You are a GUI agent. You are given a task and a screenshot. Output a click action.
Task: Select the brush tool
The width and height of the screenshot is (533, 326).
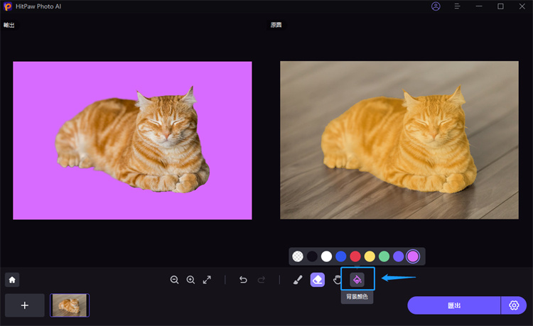(x=298, y=280)
